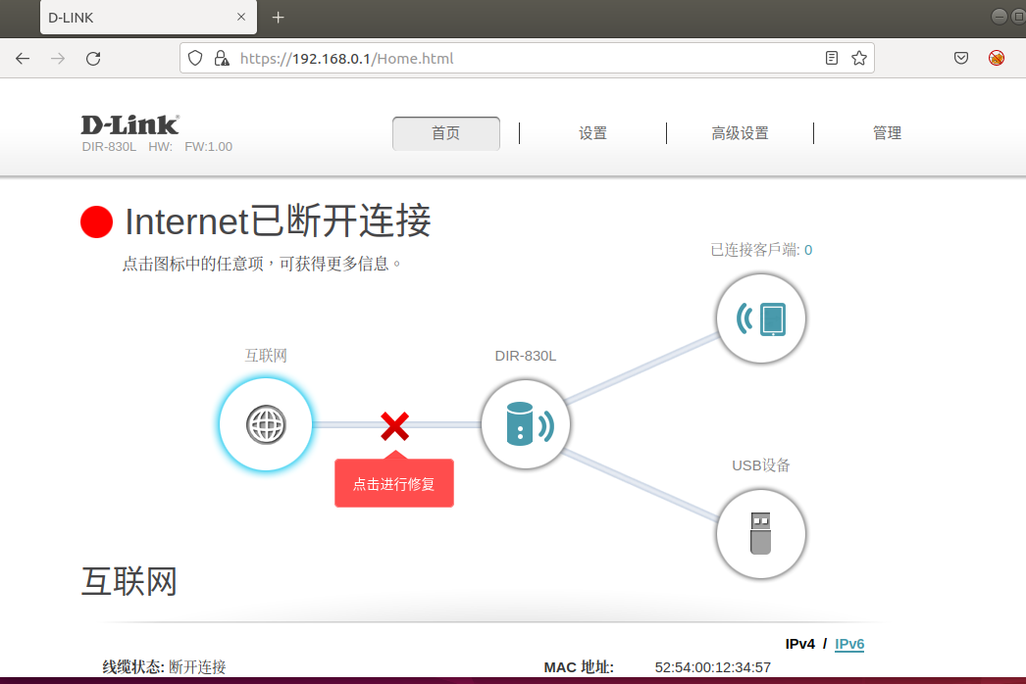Click the red X connection error icon
This screenshot has width=1026, height=684.
pos(394,425)
